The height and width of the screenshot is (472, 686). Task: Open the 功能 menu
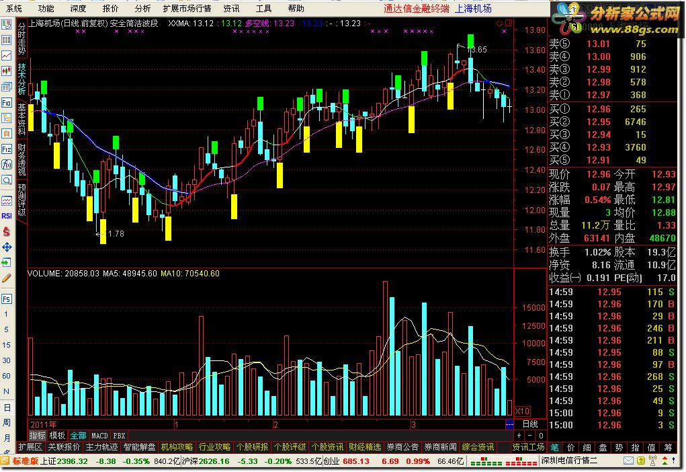[x=46, y=8]
